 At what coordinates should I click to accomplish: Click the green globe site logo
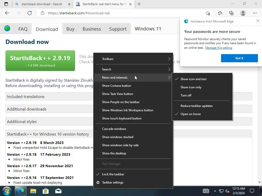click(x=7, y=29)
